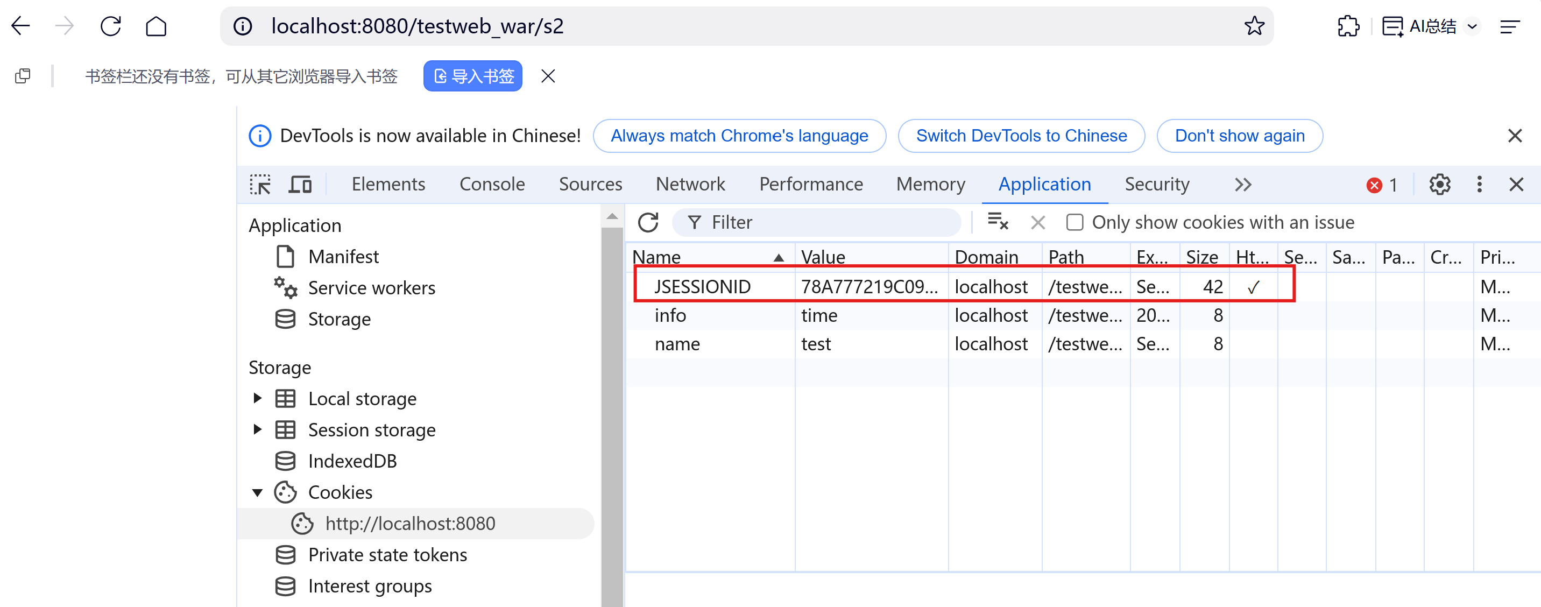The width and height of the screenshot is (1541, 607).
Task: Click the inspect element picker icon
Action: 260,185
